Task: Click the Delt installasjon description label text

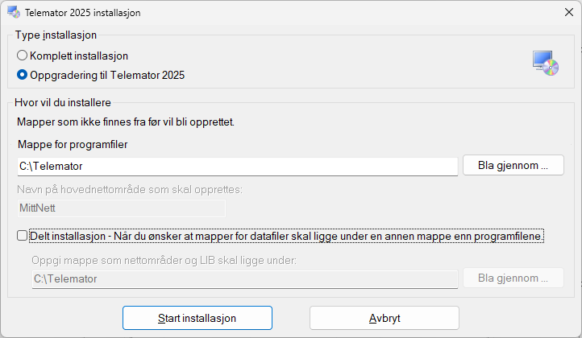Action: [x=286, y=236]
